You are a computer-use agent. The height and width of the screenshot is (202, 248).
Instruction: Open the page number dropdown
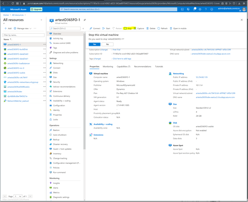point(18,196)
